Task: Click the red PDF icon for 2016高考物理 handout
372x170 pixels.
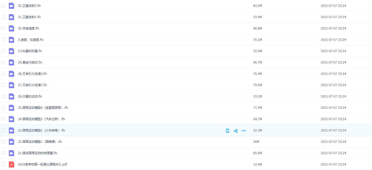Action: tap(11, 164)
